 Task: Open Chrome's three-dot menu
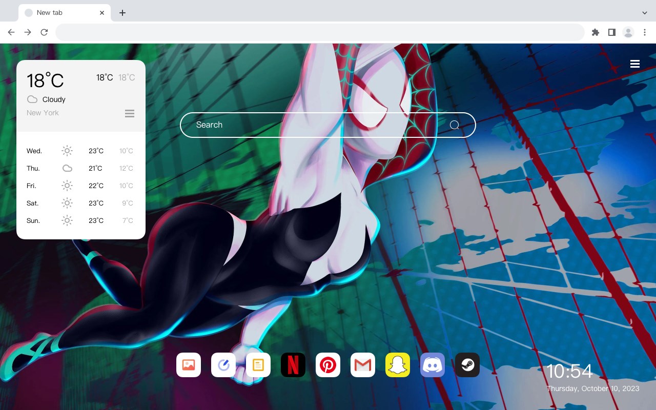[645, 32]
